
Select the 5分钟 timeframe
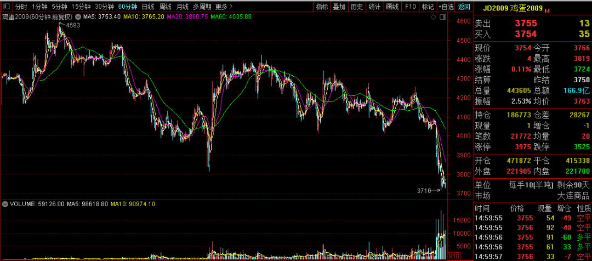59,7
